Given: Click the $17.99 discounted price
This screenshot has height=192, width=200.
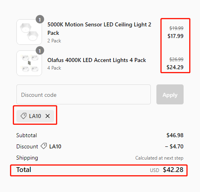Looking at the screenshot, I should (176, 36).
